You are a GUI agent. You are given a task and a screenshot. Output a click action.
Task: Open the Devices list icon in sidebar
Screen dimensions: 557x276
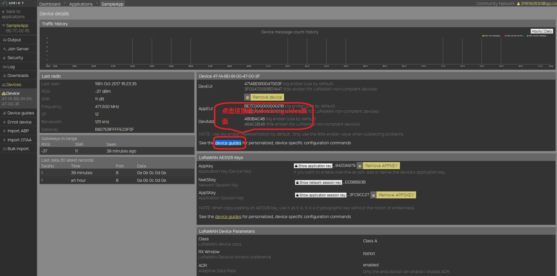4,85
